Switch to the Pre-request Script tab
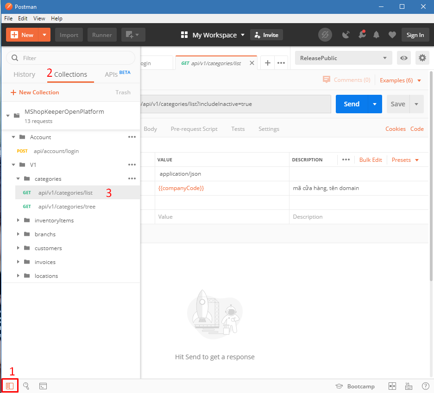This screenshot has height=393, width=434. [x=194, y=129]
